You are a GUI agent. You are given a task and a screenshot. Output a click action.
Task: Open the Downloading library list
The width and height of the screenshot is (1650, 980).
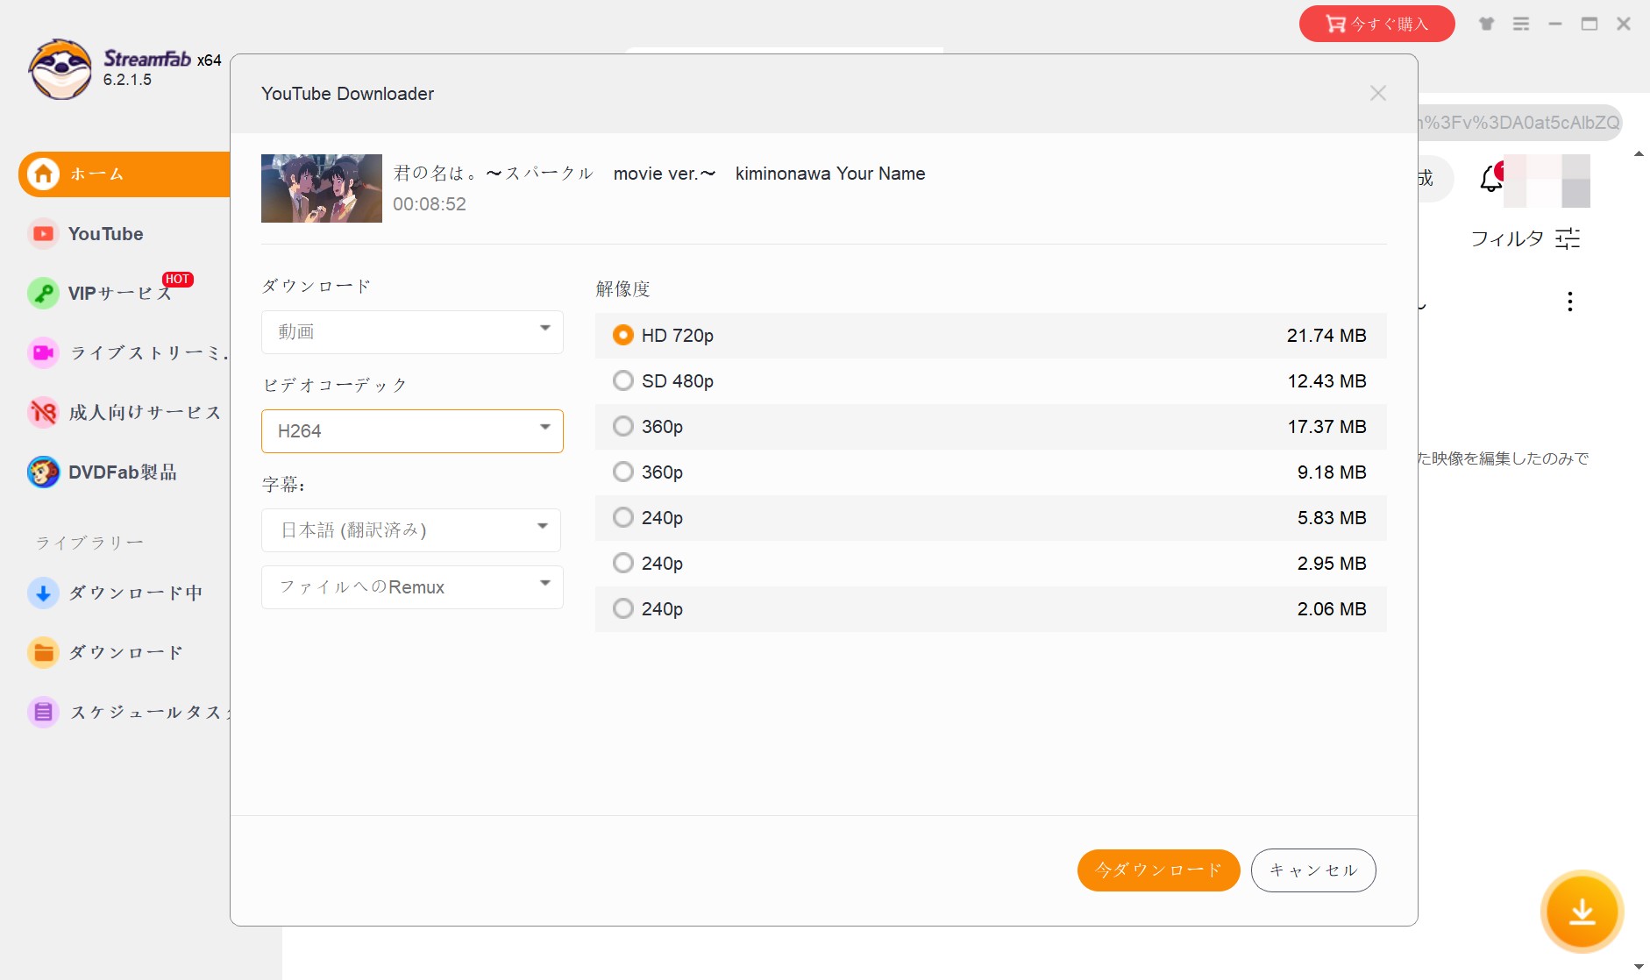click(135, 593)
